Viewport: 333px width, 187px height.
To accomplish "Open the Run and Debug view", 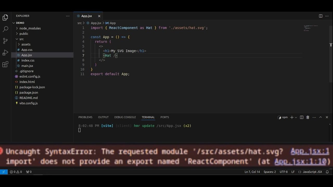I will coord(5,53).
